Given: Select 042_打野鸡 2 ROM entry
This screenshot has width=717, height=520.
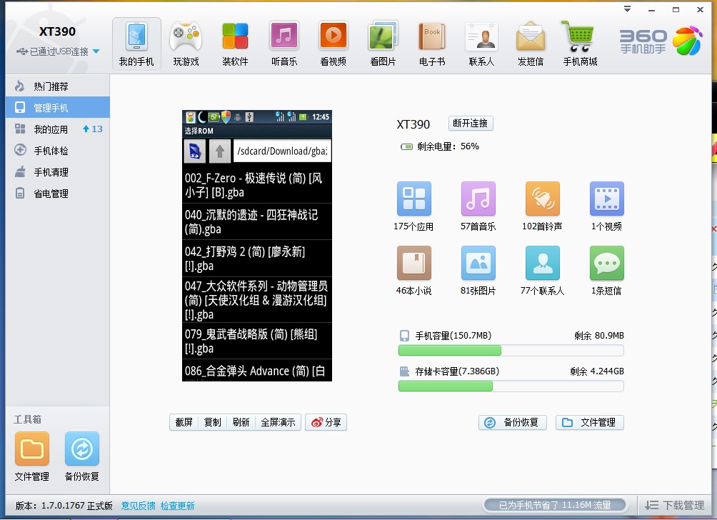Looking at the screenshot, I should [x=257, y=259].
